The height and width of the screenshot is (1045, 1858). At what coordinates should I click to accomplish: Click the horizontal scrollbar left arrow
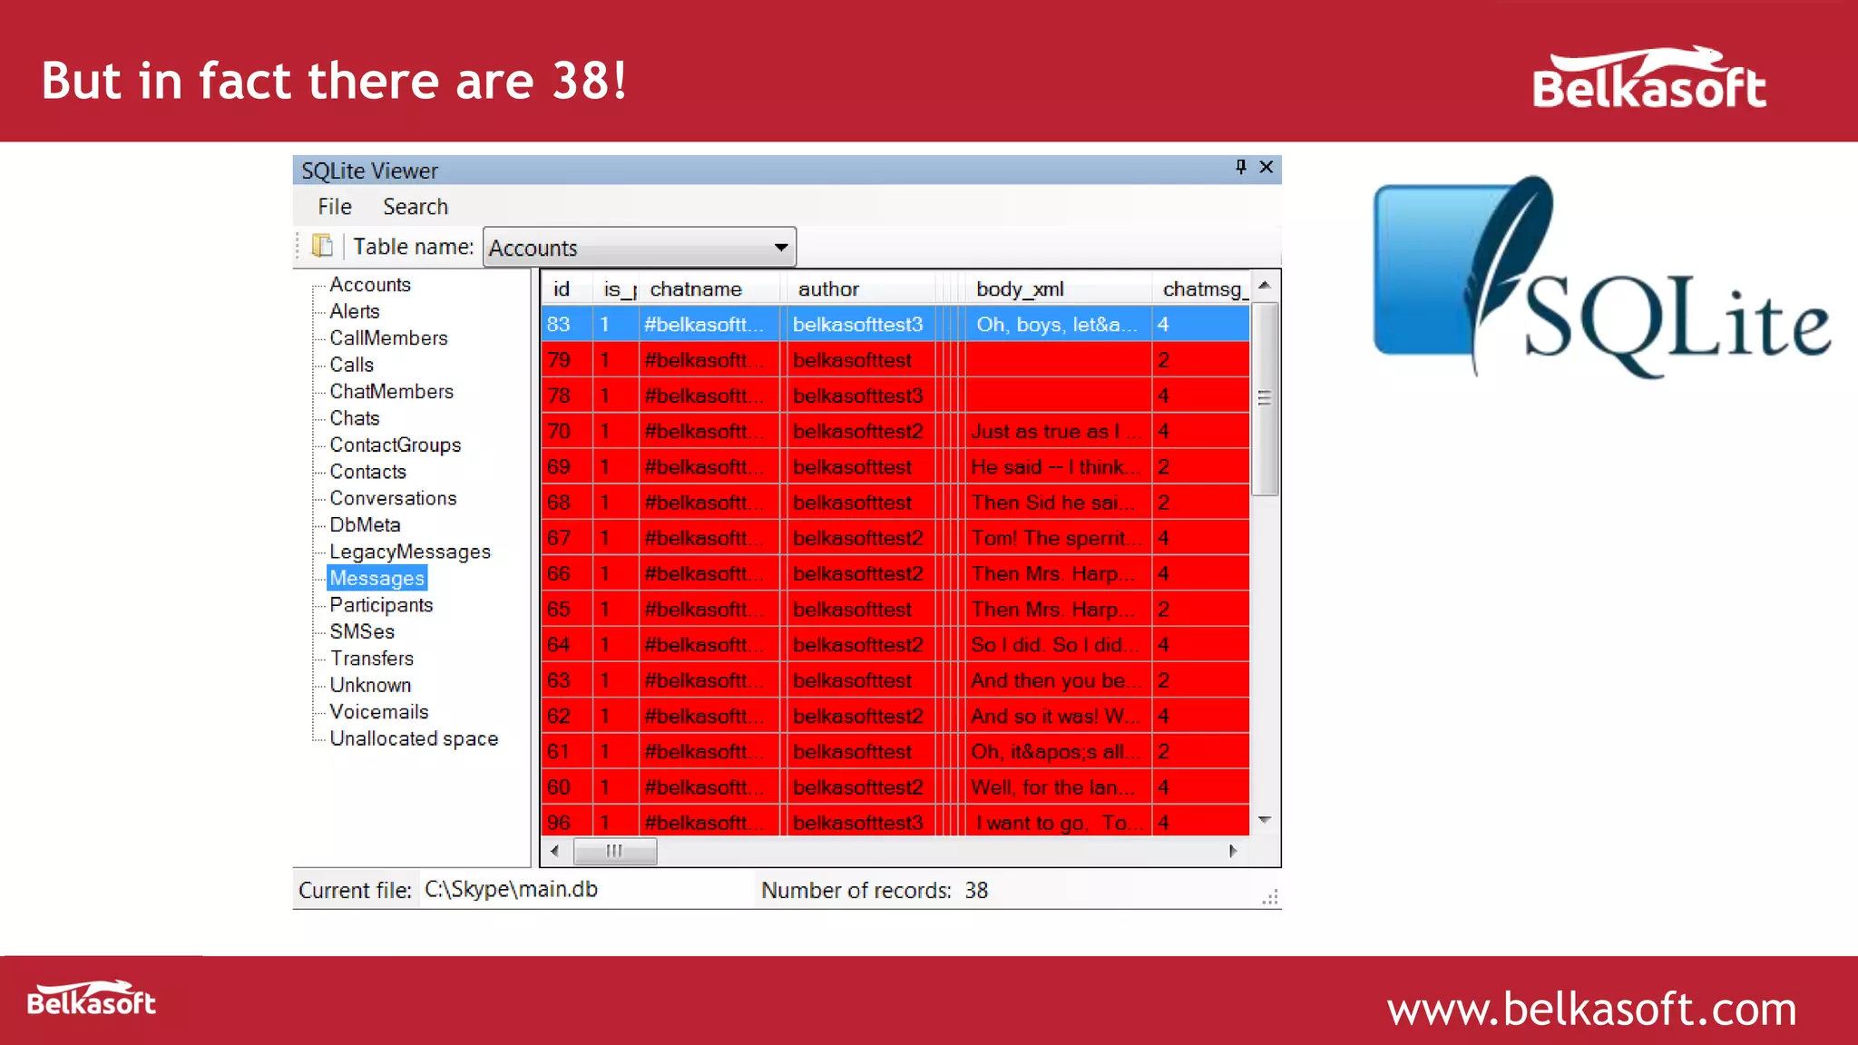(554, 851)
